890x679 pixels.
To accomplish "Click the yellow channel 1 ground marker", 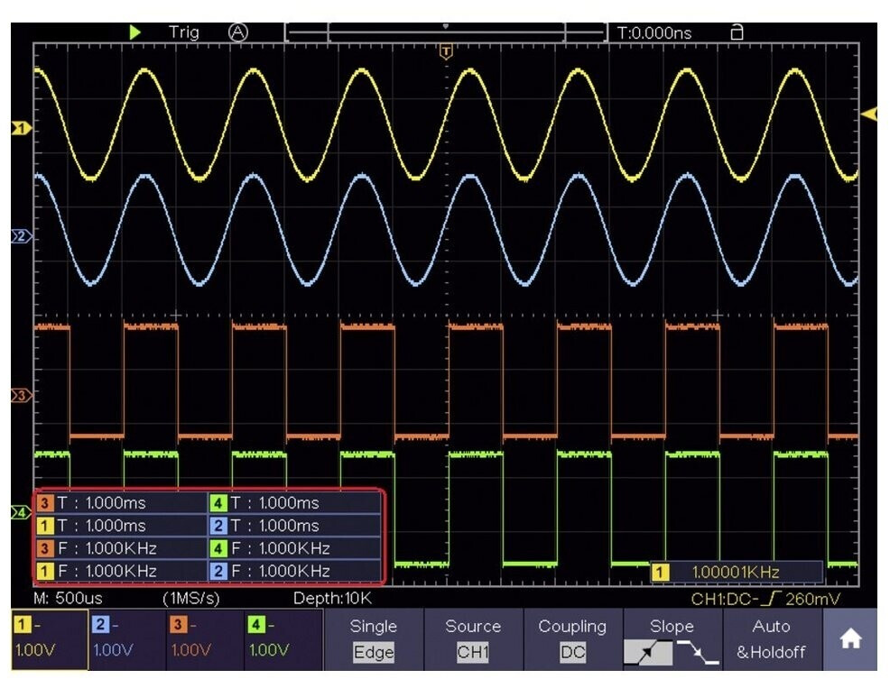I will pos(20,128).
